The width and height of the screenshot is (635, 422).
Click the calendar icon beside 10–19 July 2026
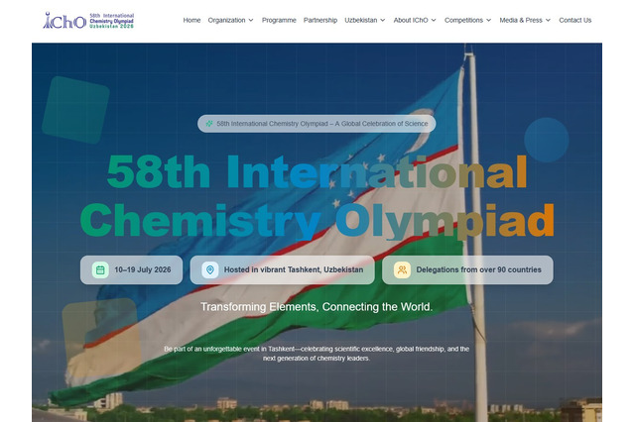[x=100, y=269]
